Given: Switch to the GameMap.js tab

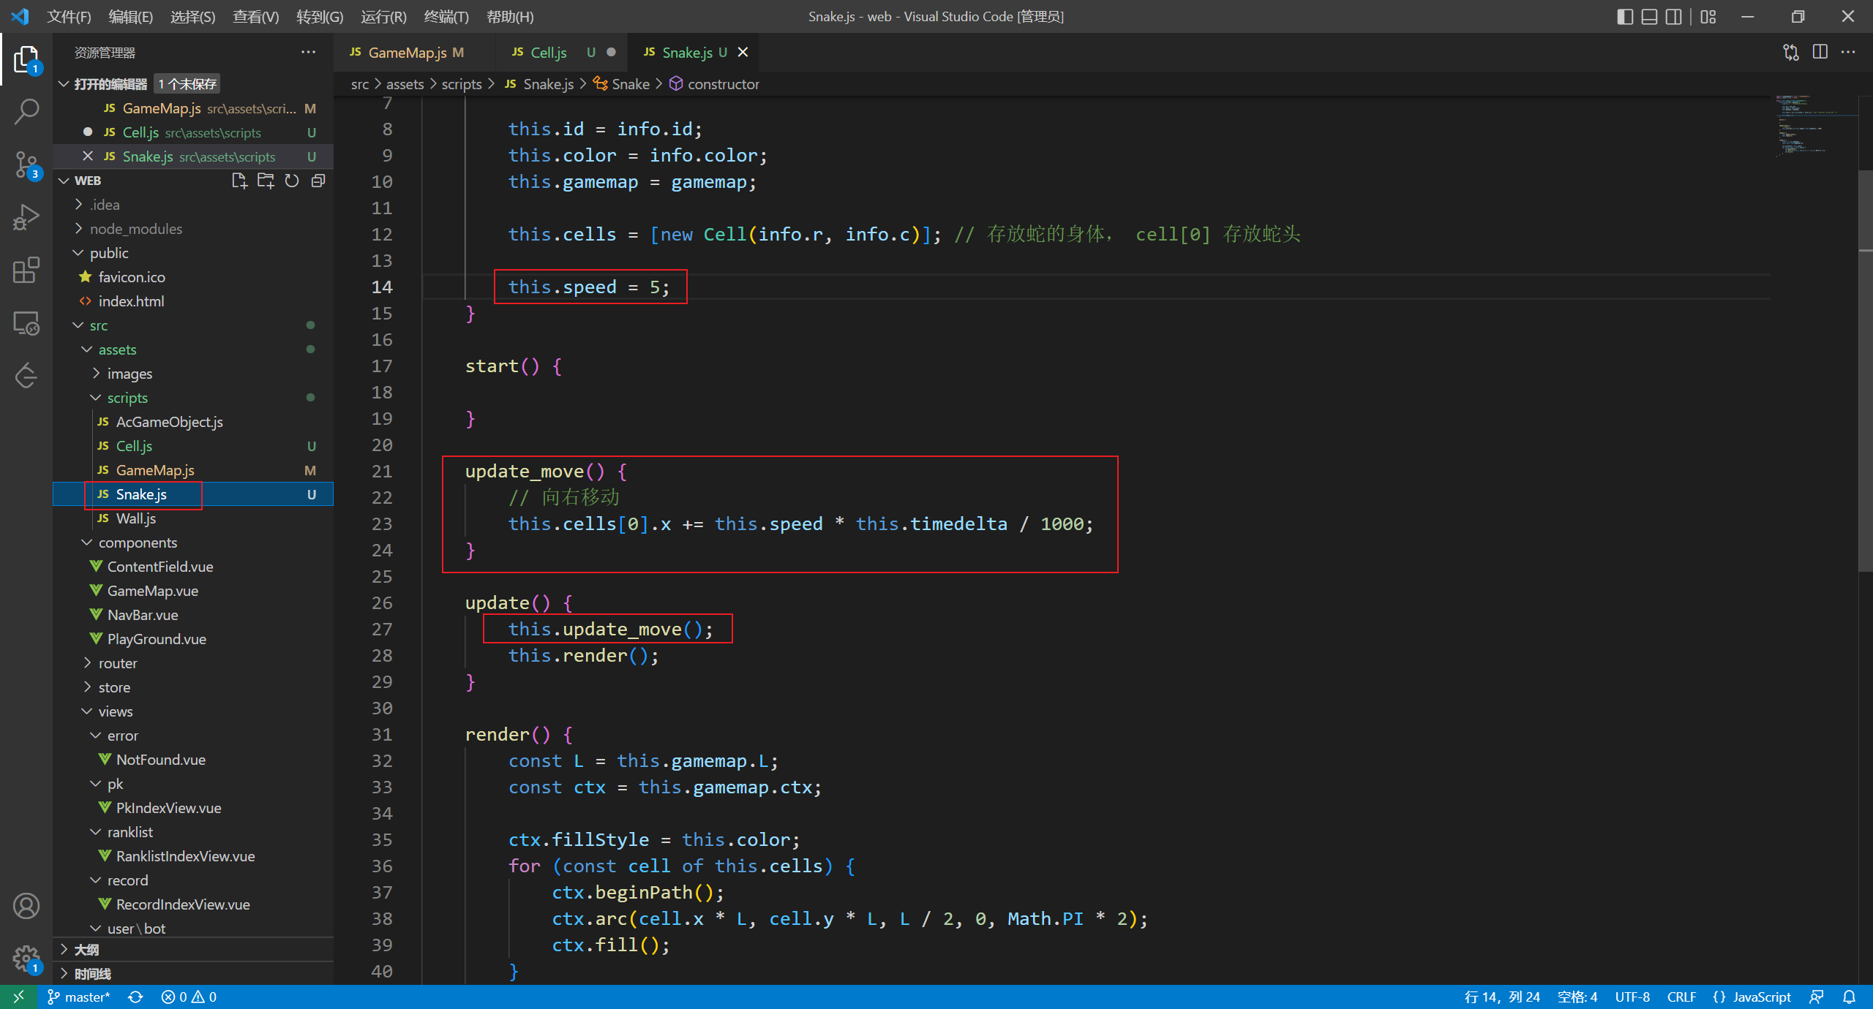Looking at the screenshot, I should click(x=407, y=52).
